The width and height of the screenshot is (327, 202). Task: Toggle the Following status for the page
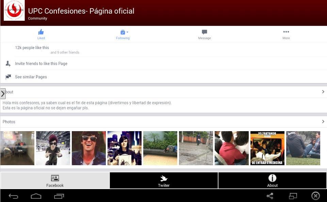click(122, 34)
